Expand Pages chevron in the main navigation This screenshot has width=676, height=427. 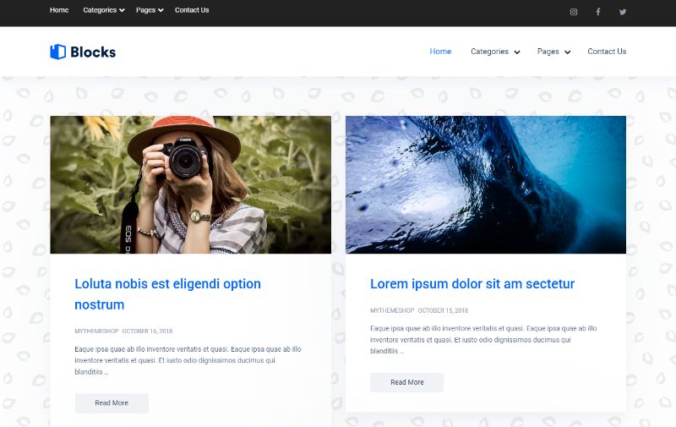point(567,52)
